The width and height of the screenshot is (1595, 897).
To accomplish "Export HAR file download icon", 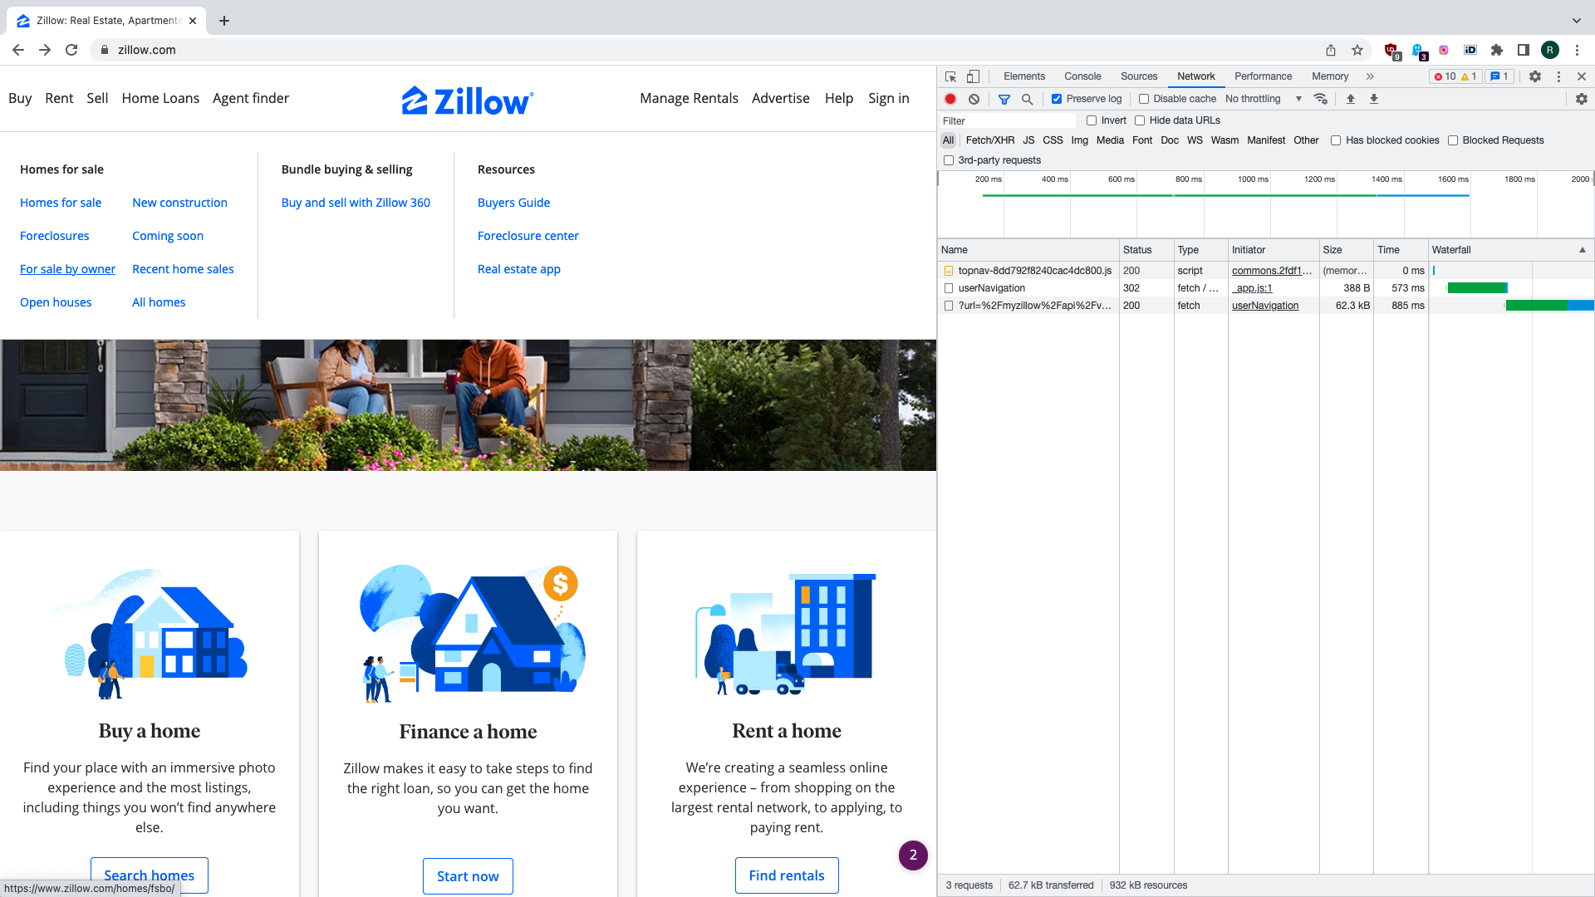I will [x=1374, y=99].
